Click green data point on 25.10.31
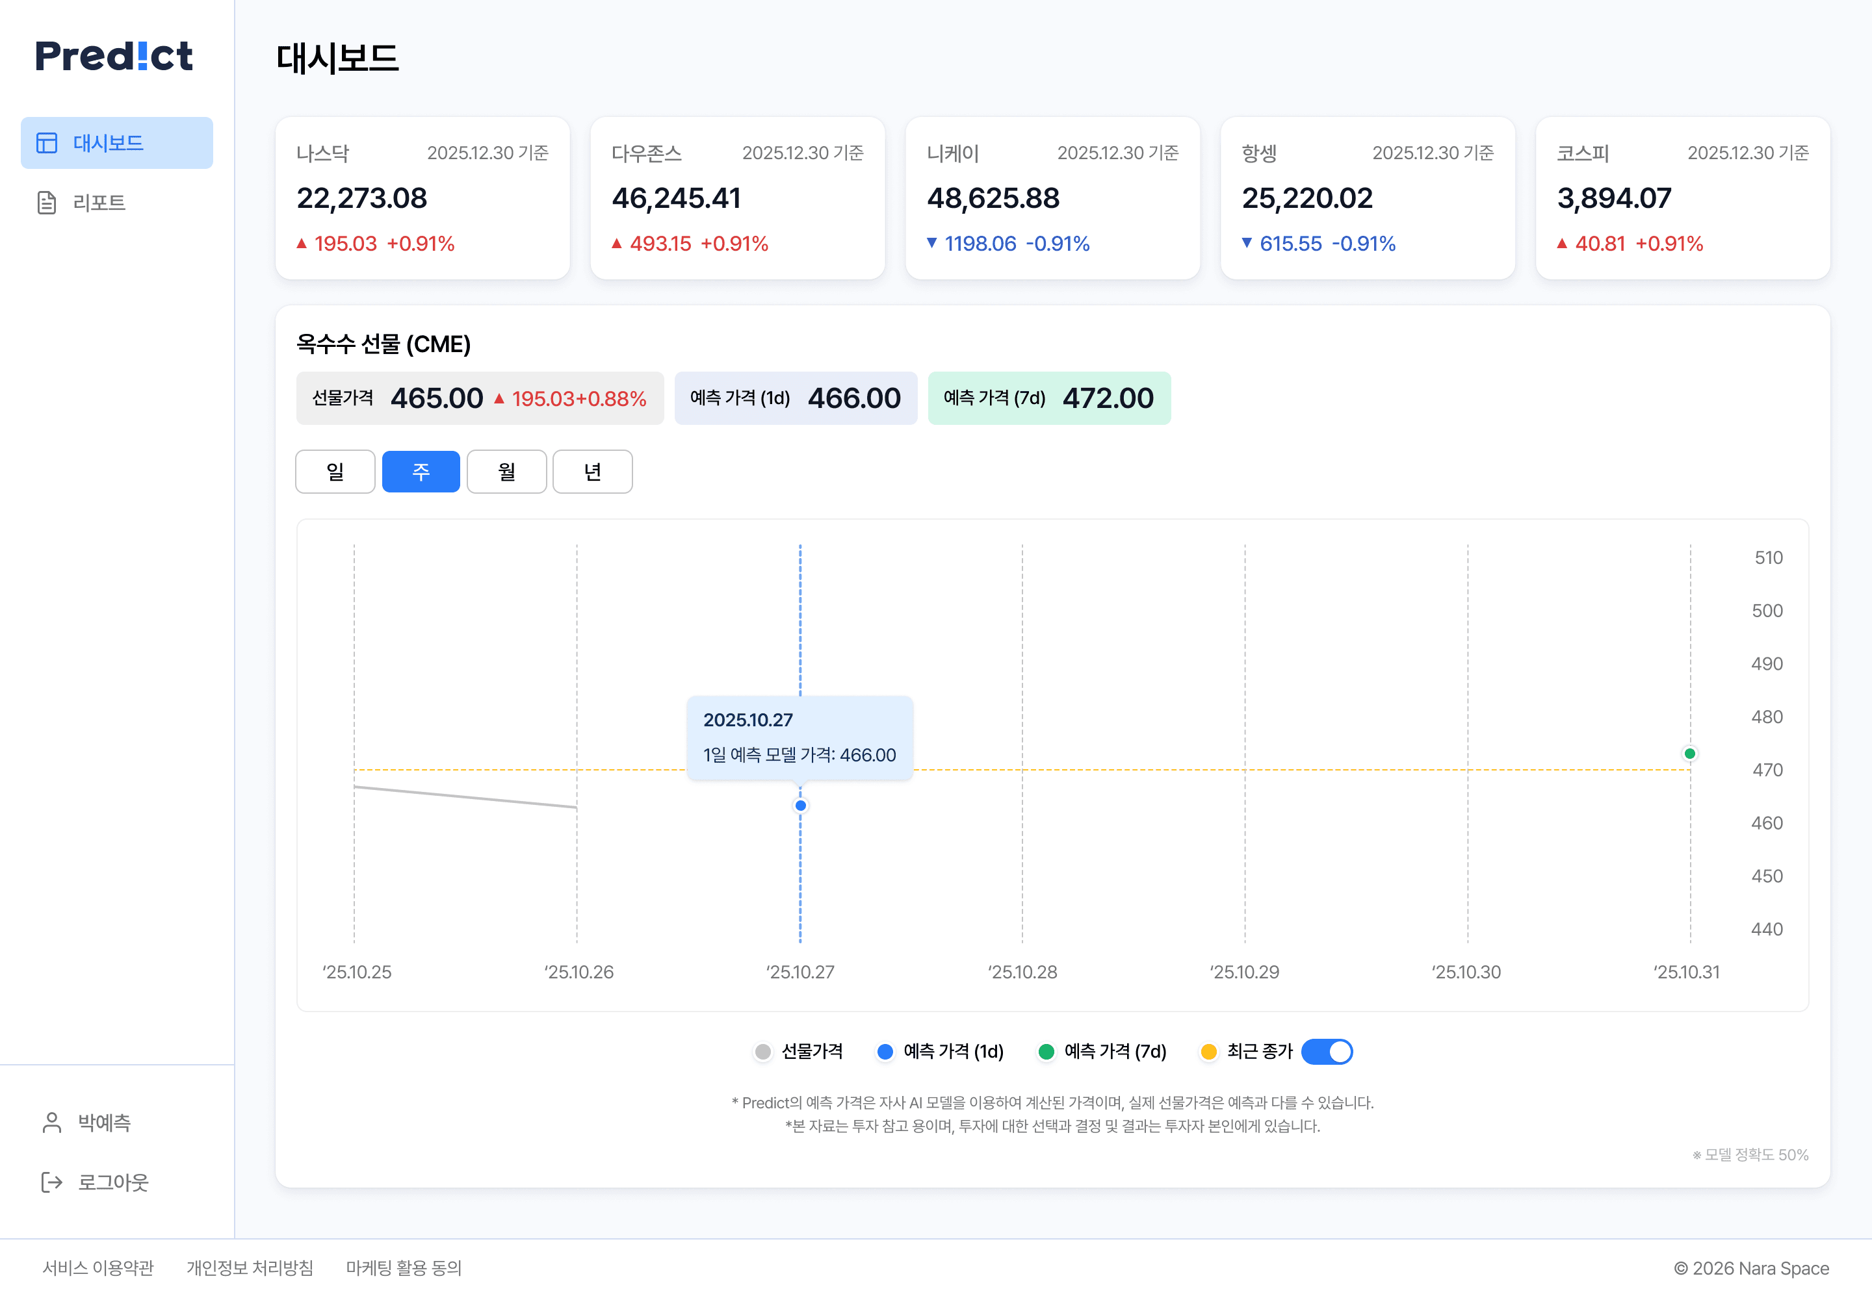 point(1690,753)
